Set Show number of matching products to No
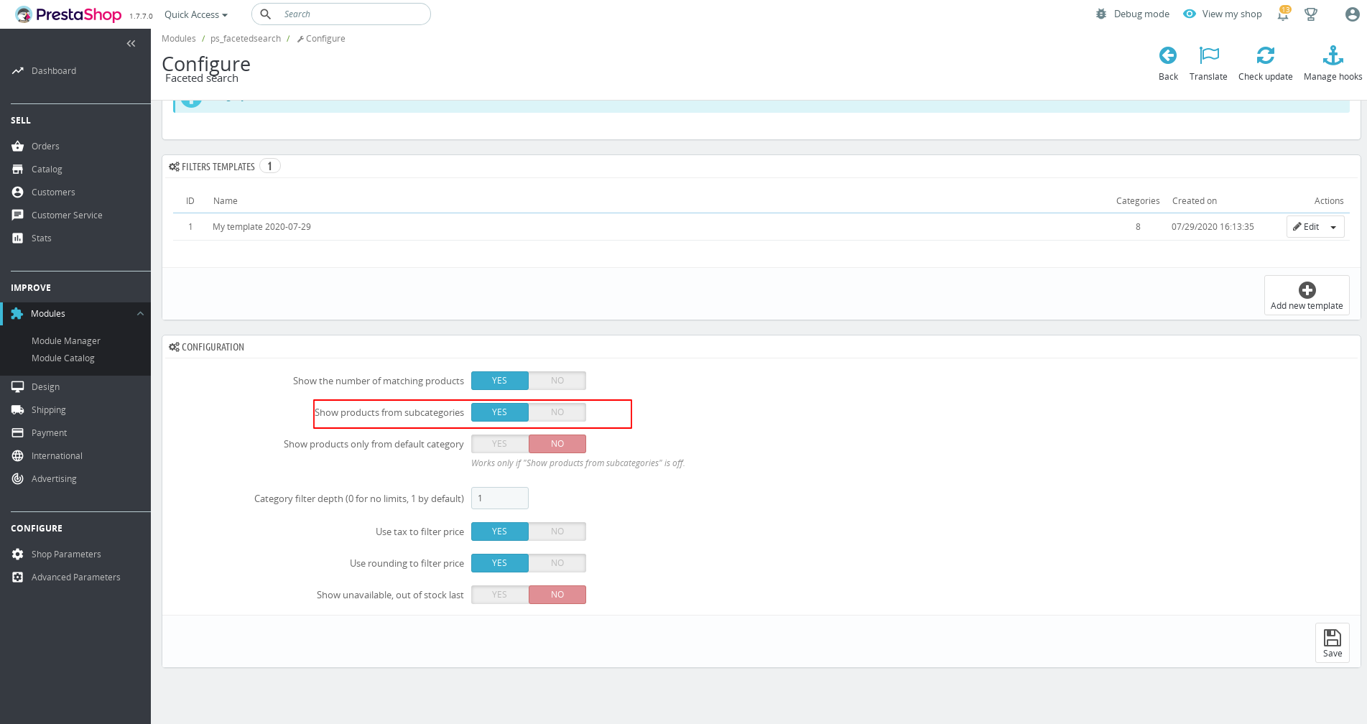Viewport: 1367px width, 724px height. (557, 381)
